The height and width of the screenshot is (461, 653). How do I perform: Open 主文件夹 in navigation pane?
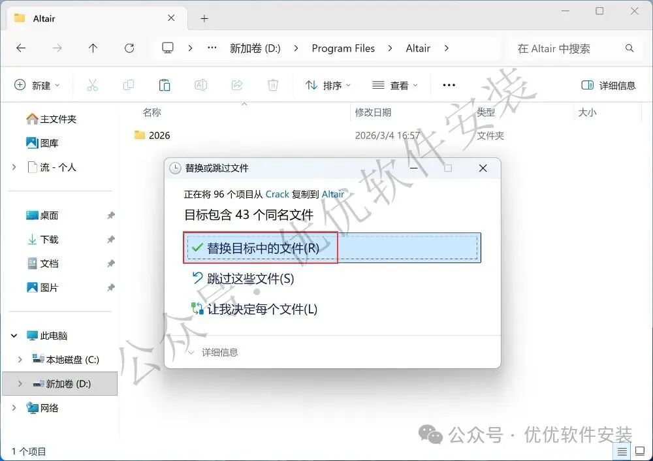point(51,119)
